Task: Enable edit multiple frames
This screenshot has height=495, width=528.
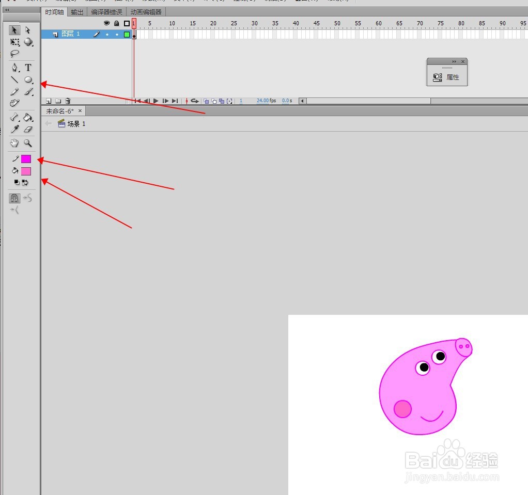Action: [222, 101]
